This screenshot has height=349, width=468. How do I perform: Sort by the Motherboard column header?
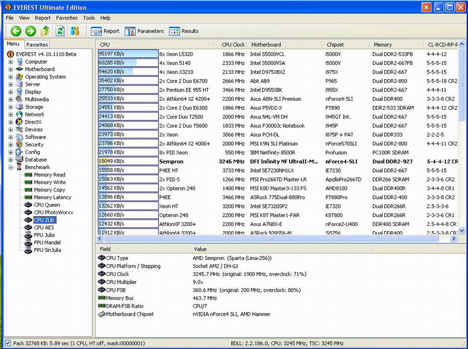(x=285, y=45)
